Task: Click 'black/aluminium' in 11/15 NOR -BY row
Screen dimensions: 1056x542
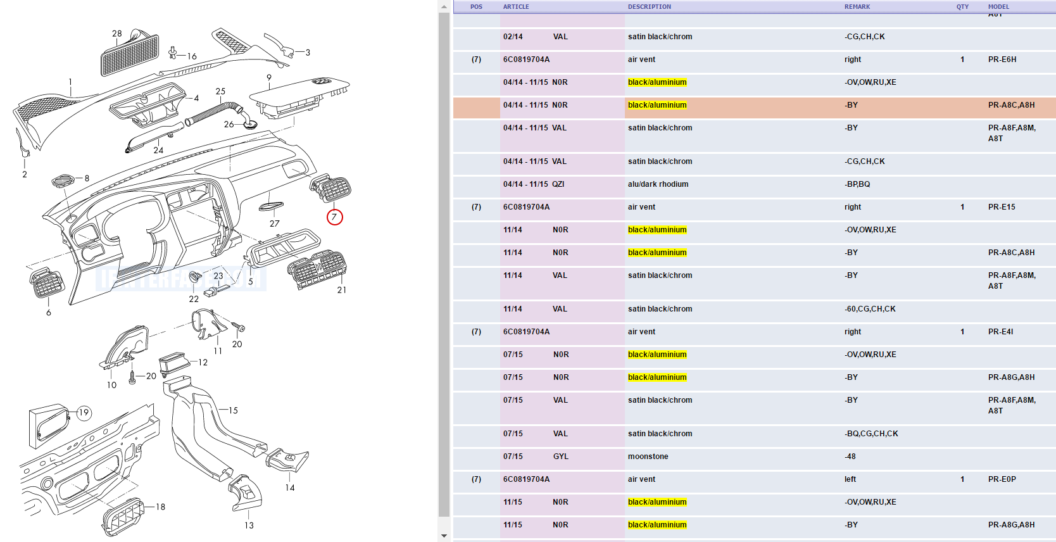Action: 657,525
